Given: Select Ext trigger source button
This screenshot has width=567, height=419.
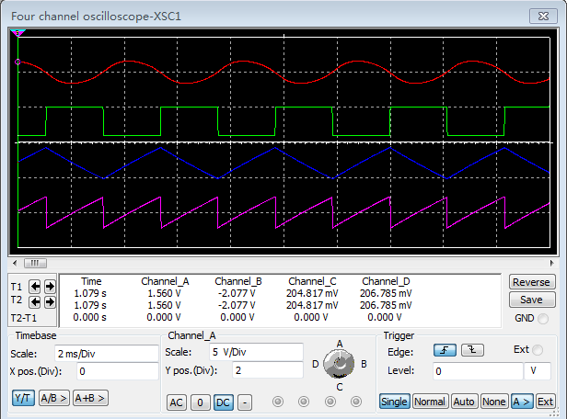Looking at the screenshot, I should [545, 402].
